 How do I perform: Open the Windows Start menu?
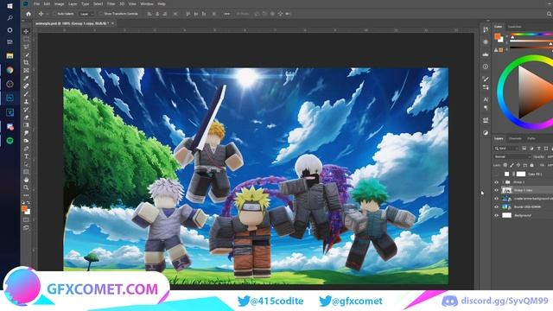[x=10, y=6]
